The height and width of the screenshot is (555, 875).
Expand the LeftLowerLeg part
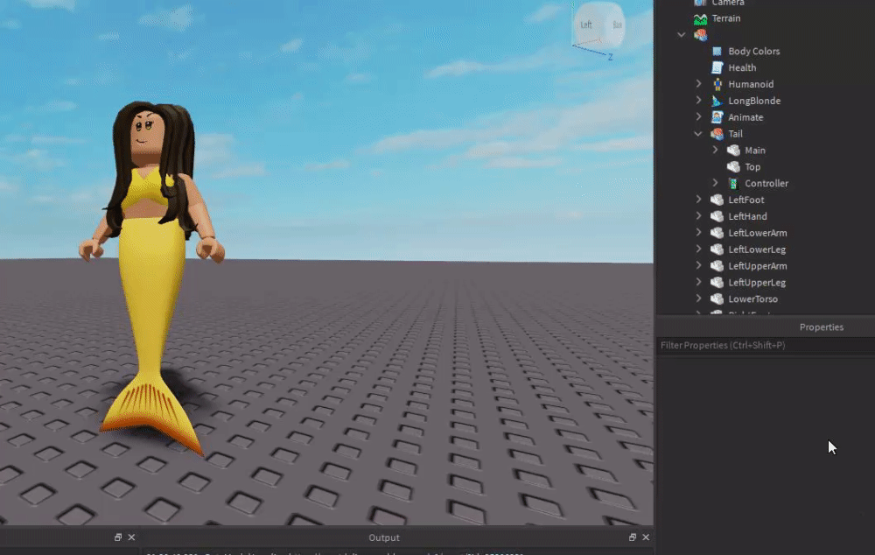(x=698, y=249)
